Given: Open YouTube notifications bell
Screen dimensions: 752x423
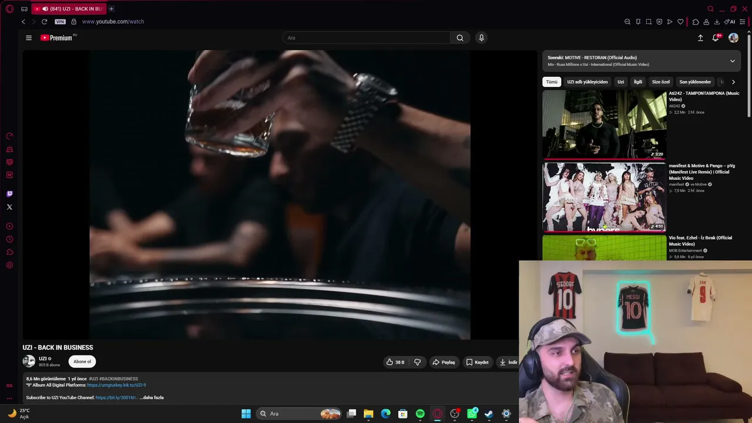Looking at the screenshot, I should point(716,38).
